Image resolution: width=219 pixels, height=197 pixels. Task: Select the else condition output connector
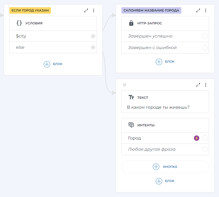(93, 47)
